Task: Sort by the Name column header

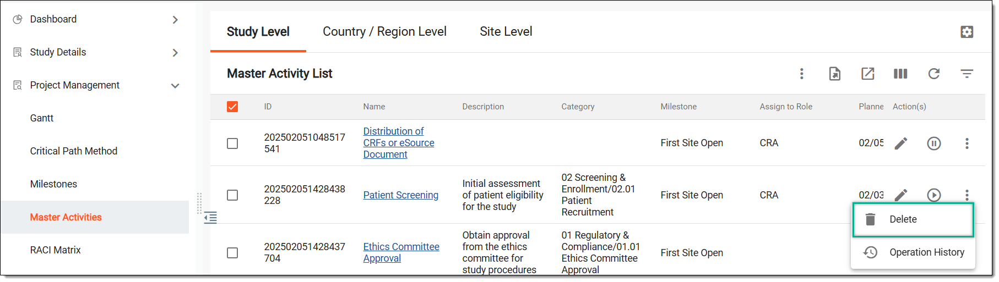Action: [374, 107]
